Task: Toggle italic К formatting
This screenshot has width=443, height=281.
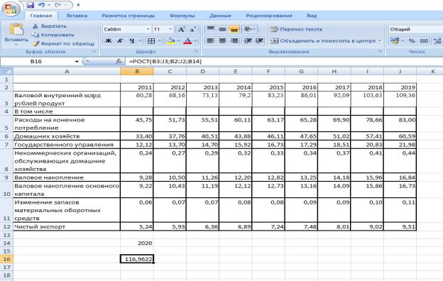Action: pyautogui.click(x=120, y=41)
